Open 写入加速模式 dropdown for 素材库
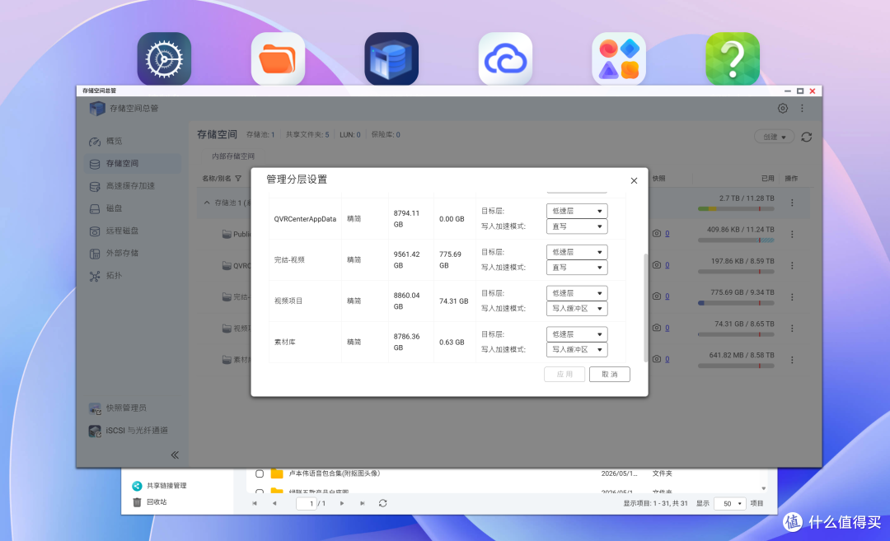The height and width of the screenshot is (541, 890). click(x=577, y=349)
